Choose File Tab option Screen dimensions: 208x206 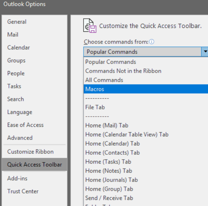click(x=146, y=107)
